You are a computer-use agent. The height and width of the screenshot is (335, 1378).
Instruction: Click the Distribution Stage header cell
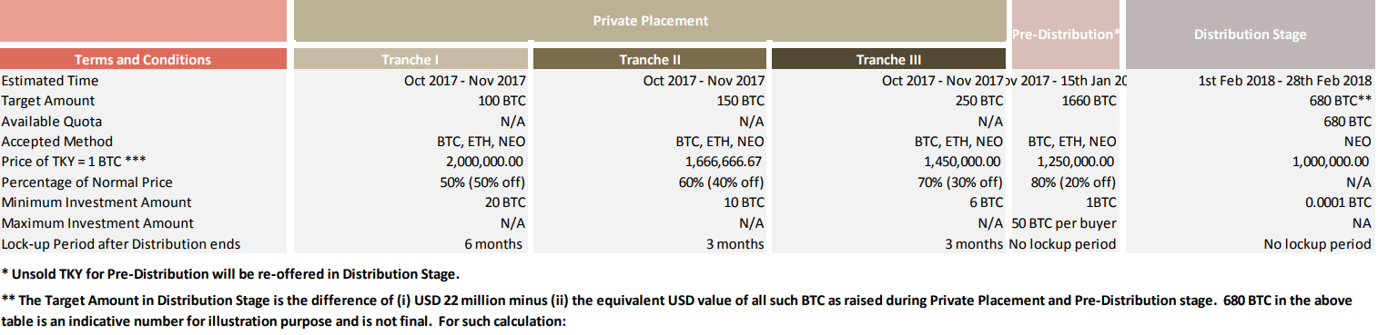[1250, 34]
